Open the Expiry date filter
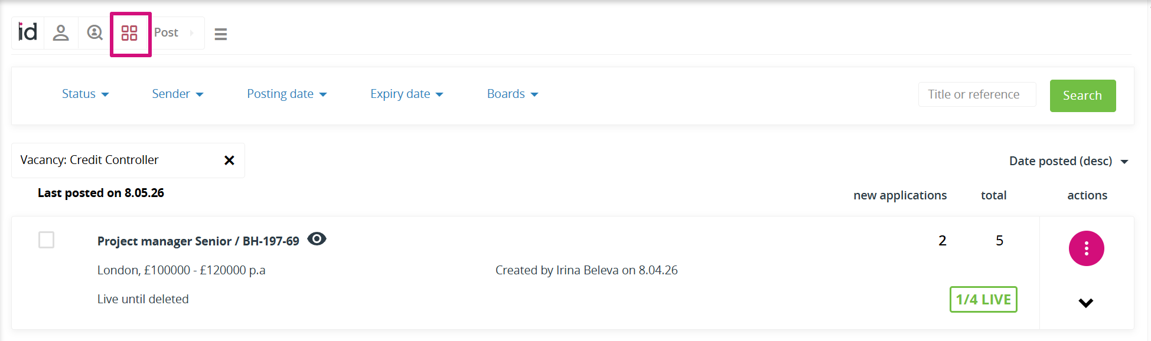Screen dimensions: 1151x341 (406, 94)
